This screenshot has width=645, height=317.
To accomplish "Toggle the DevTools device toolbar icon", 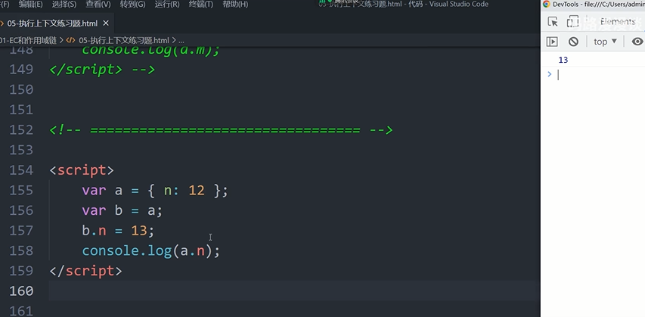I will click(572, 22).
